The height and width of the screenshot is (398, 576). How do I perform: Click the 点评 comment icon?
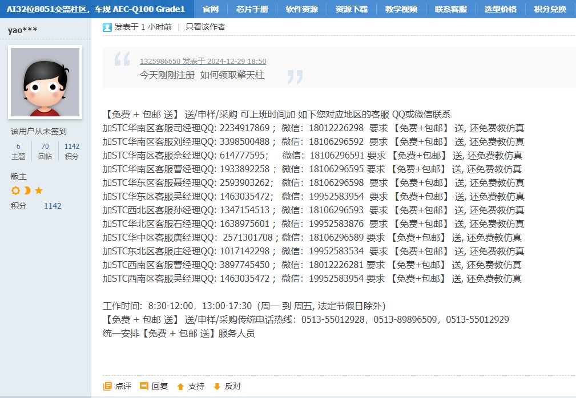(107, 386)
